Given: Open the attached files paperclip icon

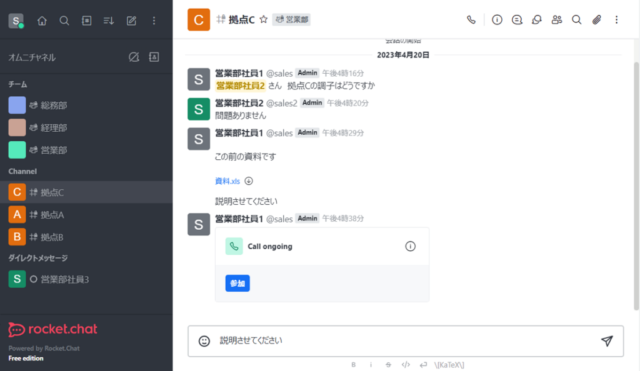Looking at the screenshot, I should [x=597, y=20].
